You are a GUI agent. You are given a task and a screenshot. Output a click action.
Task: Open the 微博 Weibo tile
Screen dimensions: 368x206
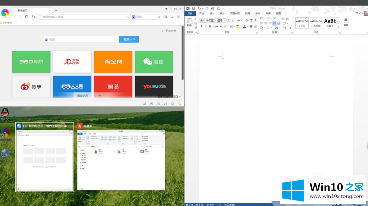(x=31, y=86)
